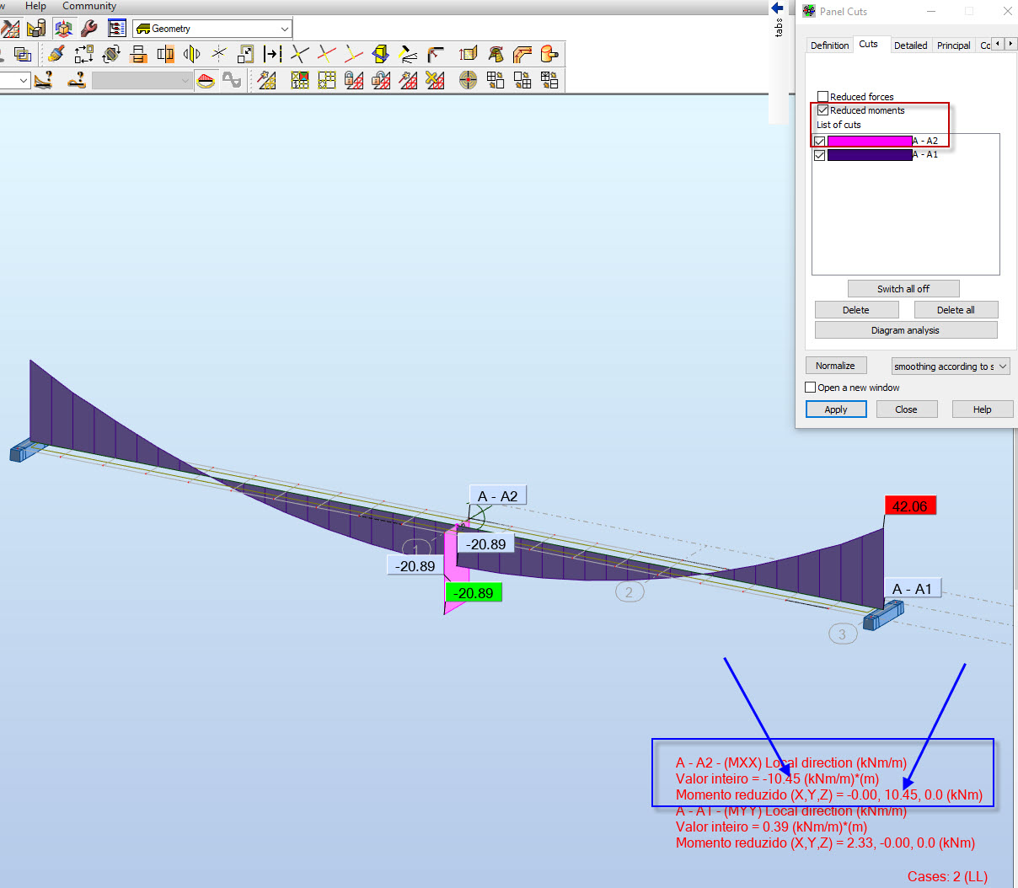Click the Delete all button
The height and width of the screenshot is (888, 1018).
[956, 310]
